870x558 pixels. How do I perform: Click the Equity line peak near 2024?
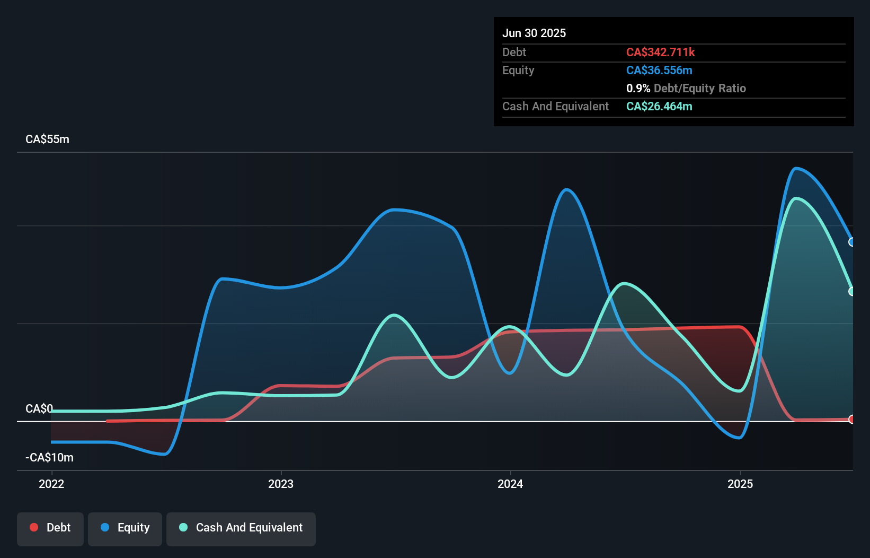[566, 190]
